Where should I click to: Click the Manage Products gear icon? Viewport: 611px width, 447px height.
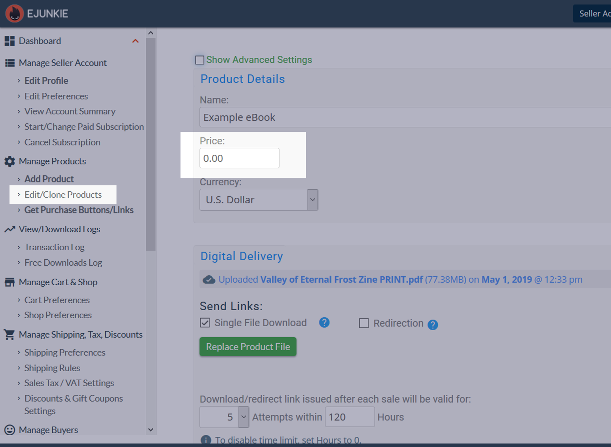pyautogui.click(x=9, y=161)
